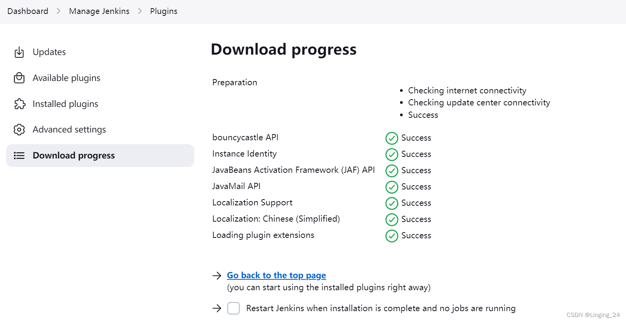Click the Instance Identity plugin name
Image resolution: width=626 pixels, height=322 pixels.
[x=245, y=154]
